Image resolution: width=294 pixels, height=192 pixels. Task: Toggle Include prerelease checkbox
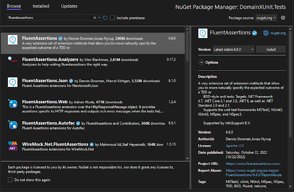113,18
